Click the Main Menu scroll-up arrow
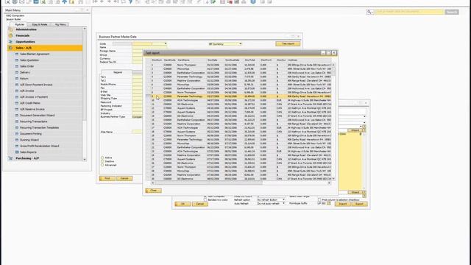 (85, 29)
